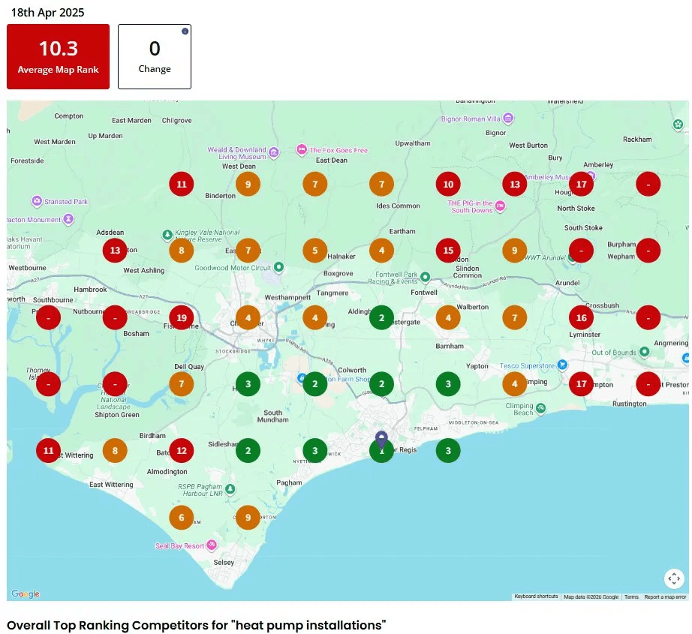
Task: Open the info tooltip on the Change card
Action: (187, 32)
